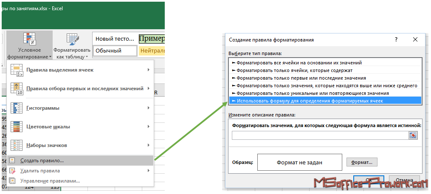Click the Форматировать как таблицу icon
The image size is (431, 194).
(x=72, y=39)
